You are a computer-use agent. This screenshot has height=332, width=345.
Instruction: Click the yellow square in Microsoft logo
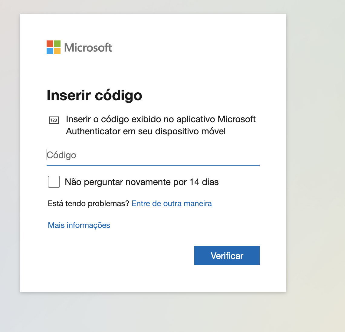point(57,51)
